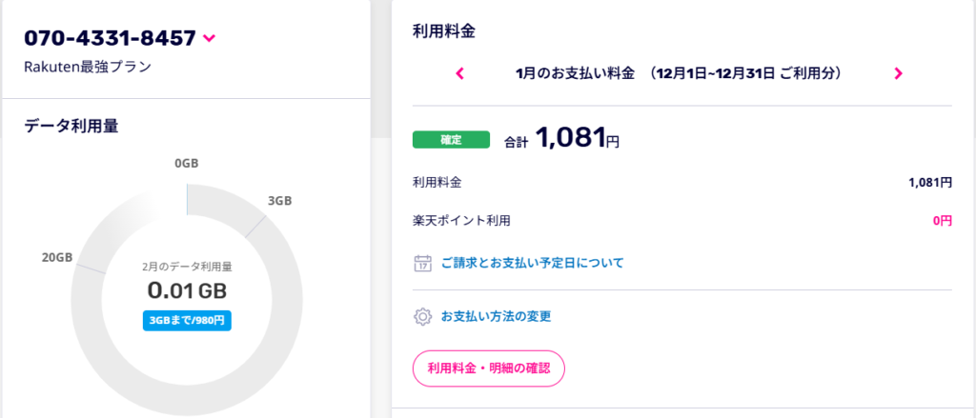
Task: Click the gear icon for payment method
Action: (422, 316)
